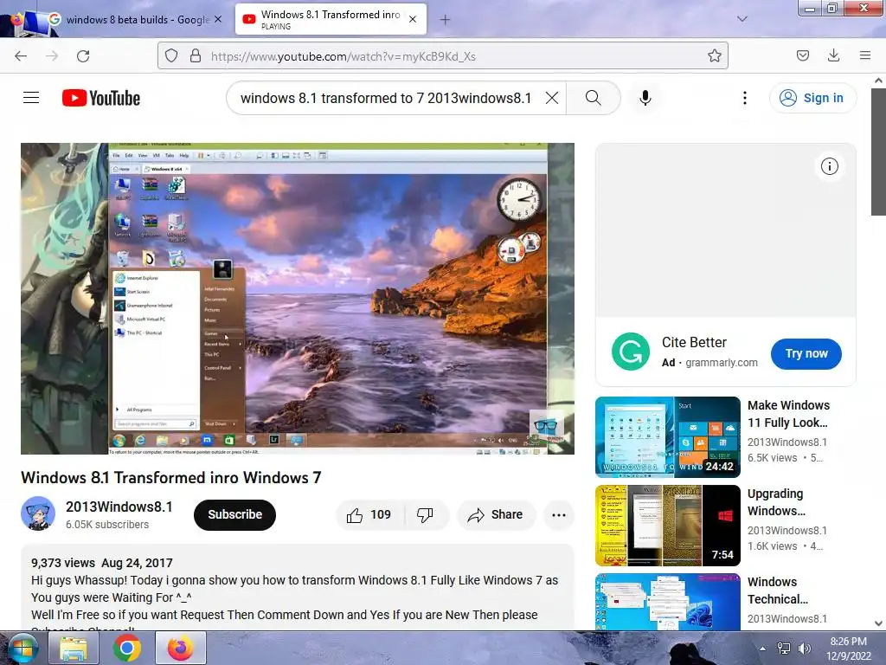The height and width of the screenshot is (665, 886).
Task: Open the Grammarly ad logo
Action: [631, 352]
